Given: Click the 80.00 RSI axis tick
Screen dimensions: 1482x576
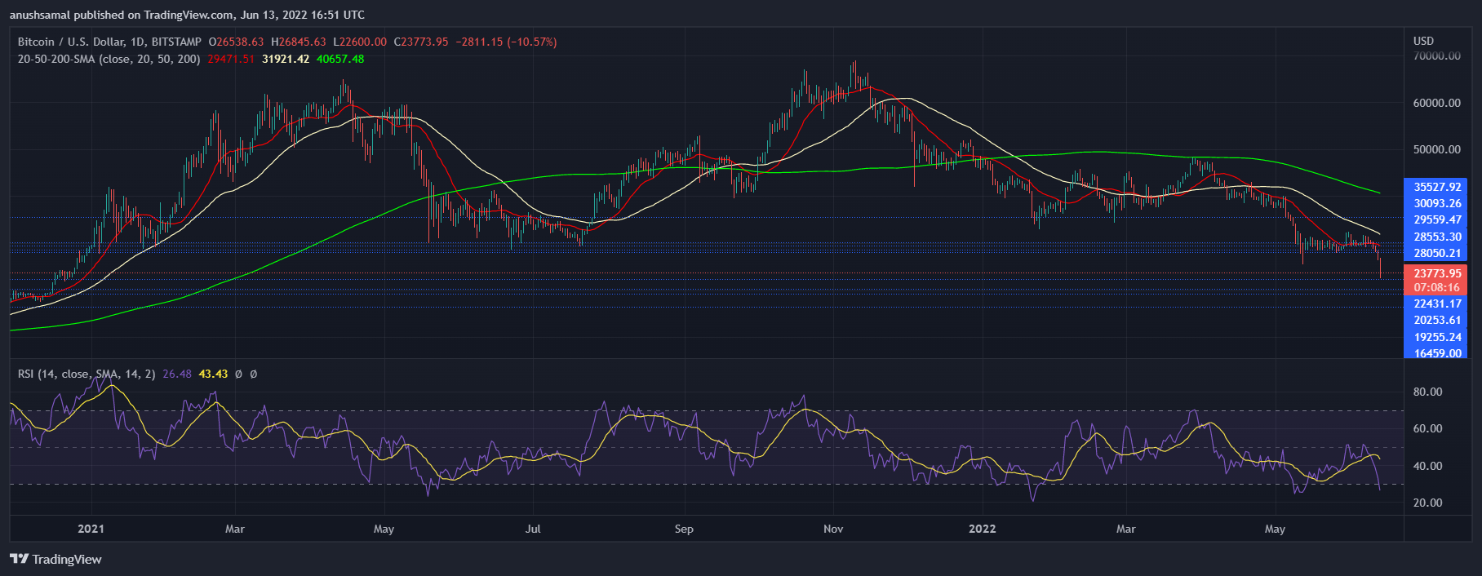Looking at the screenshot, I should (x=1427, y=392).
